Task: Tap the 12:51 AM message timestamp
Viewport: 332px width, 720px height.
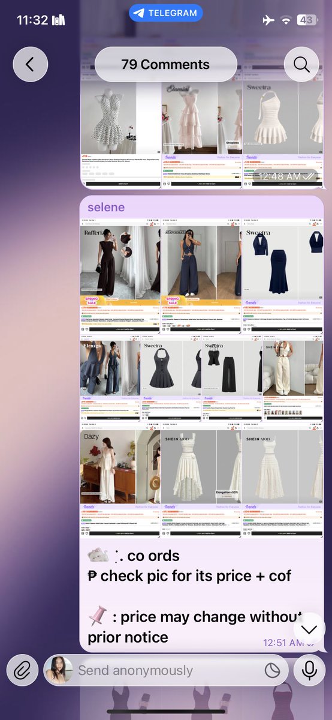Action: pos(283,643)
